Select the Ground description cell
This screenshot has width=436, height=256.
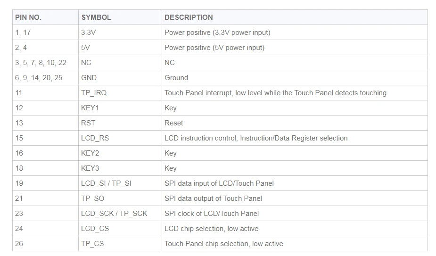coord(295,78)
